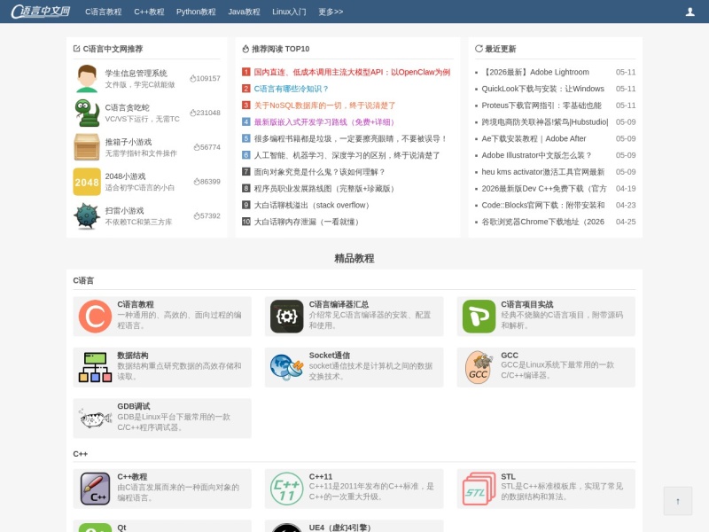Open the C语言教程 nav menu
The height and width of the screenshot is (532, 709).
103,12
